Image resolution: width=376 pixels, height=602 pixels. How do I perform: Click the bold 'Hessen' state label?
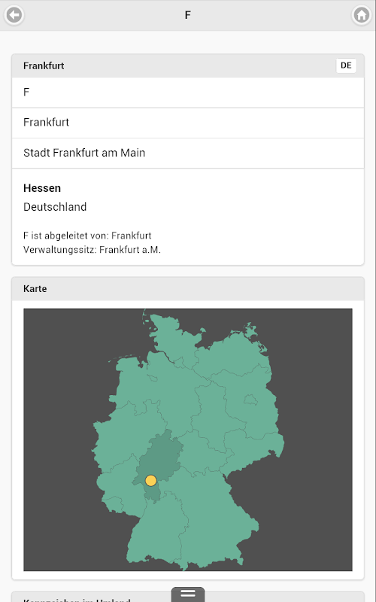[x=42, y=188]
